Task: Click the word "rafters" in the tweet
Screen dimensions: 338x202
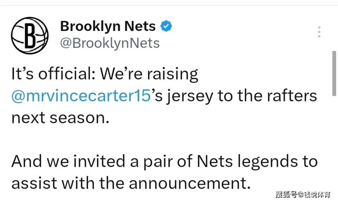Action: [x=292, y=96]
